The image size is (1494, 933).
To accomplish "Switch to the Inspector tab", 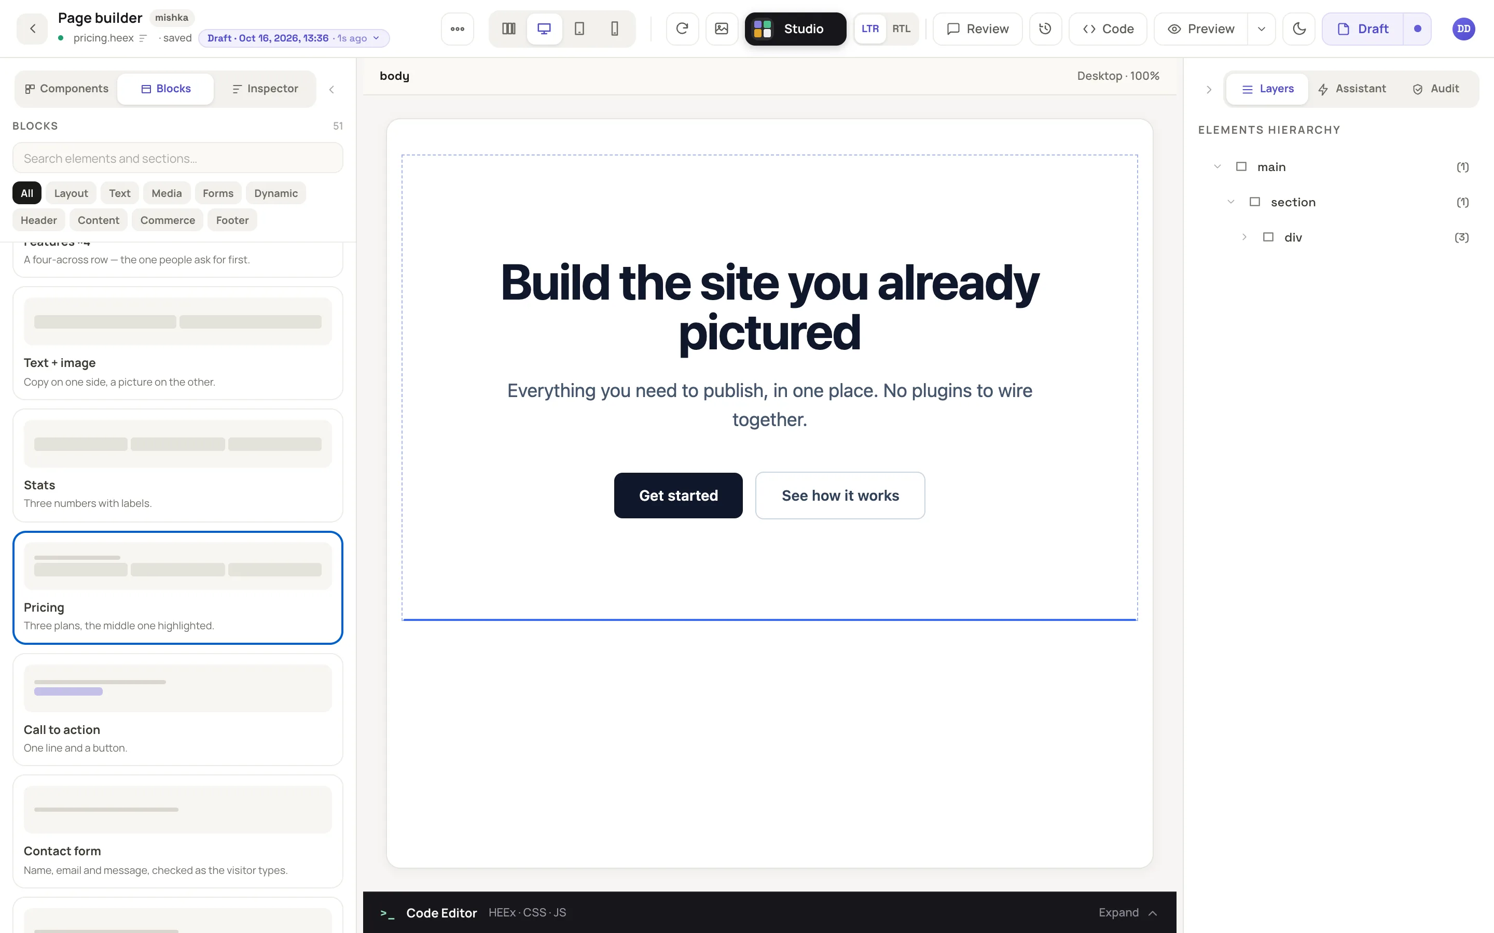I will tap(265, 89).
